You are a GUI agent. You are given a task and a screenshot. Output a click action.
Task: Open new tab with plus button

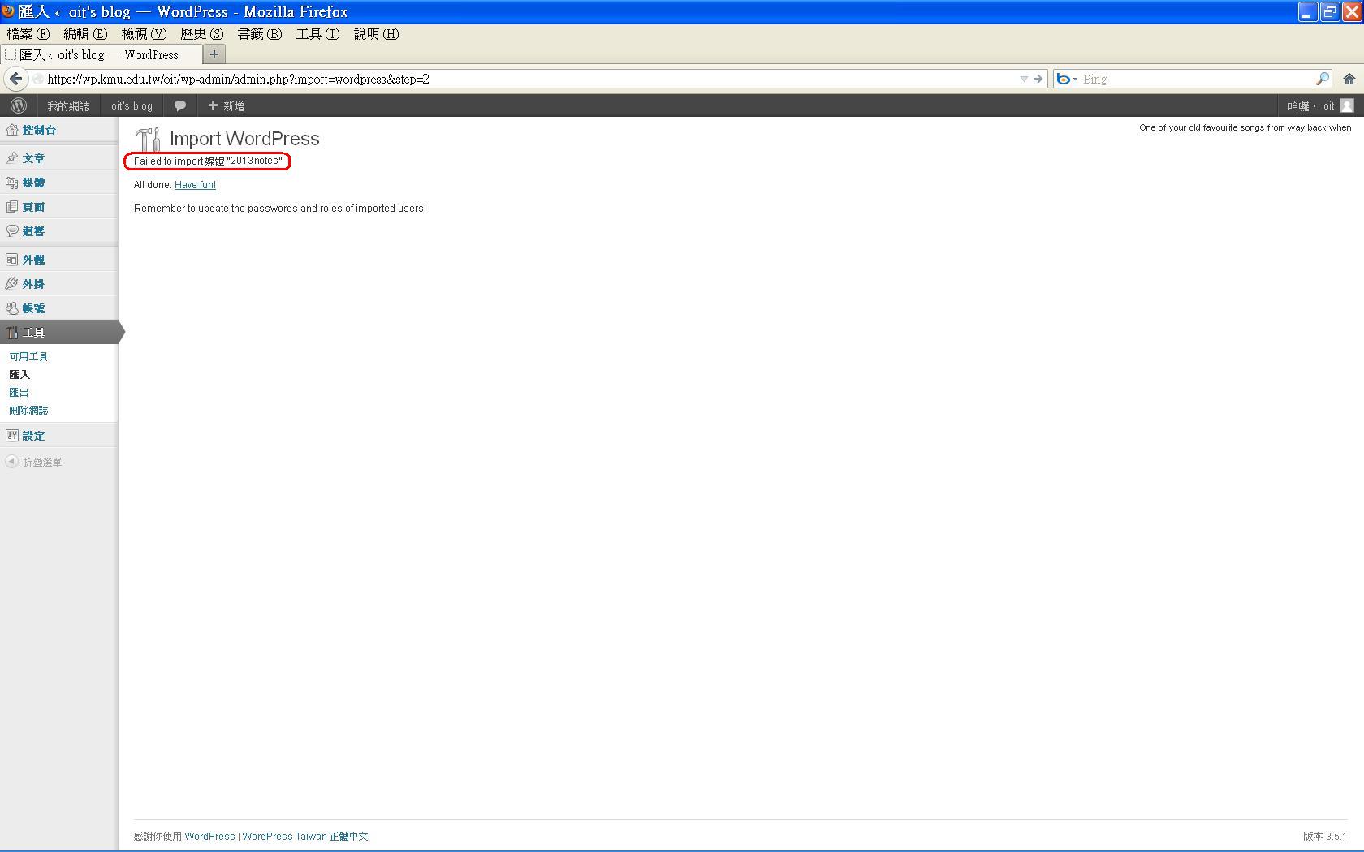click(x=214, y=54)
